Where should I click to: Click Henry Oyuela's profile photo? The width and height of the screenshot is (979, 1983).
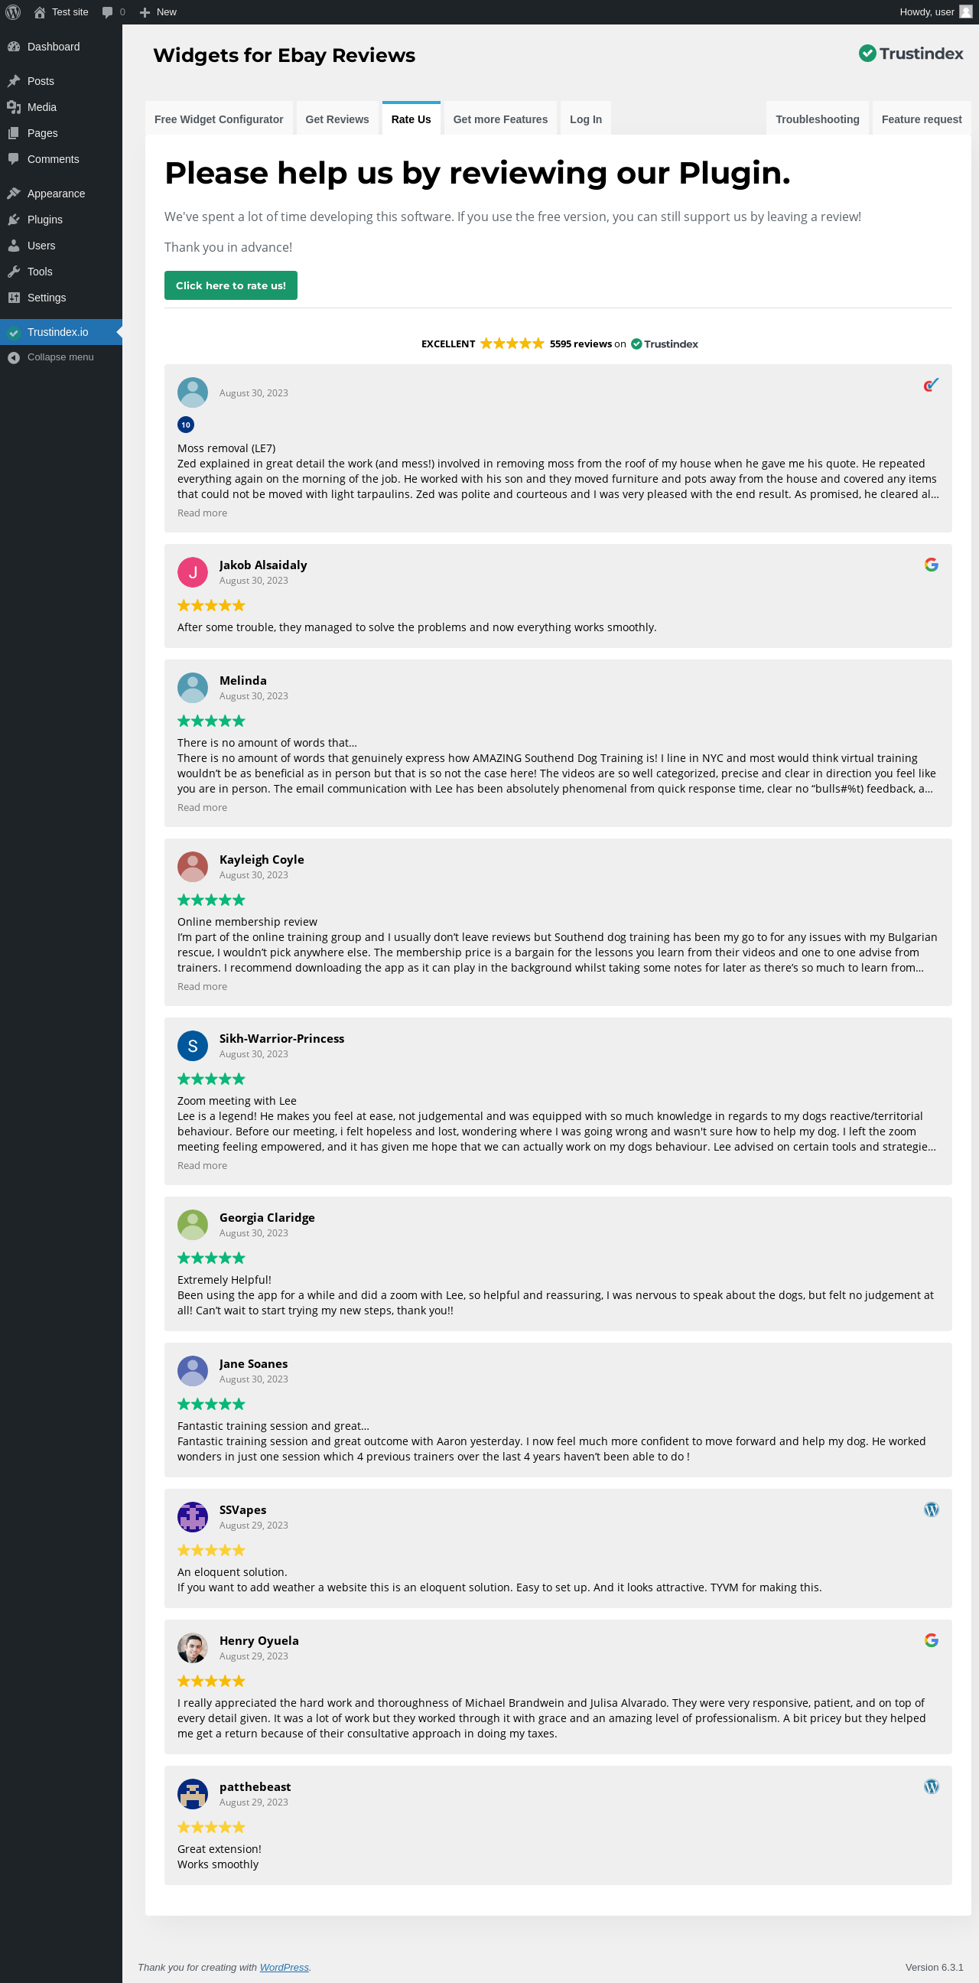pos(193,1648)
